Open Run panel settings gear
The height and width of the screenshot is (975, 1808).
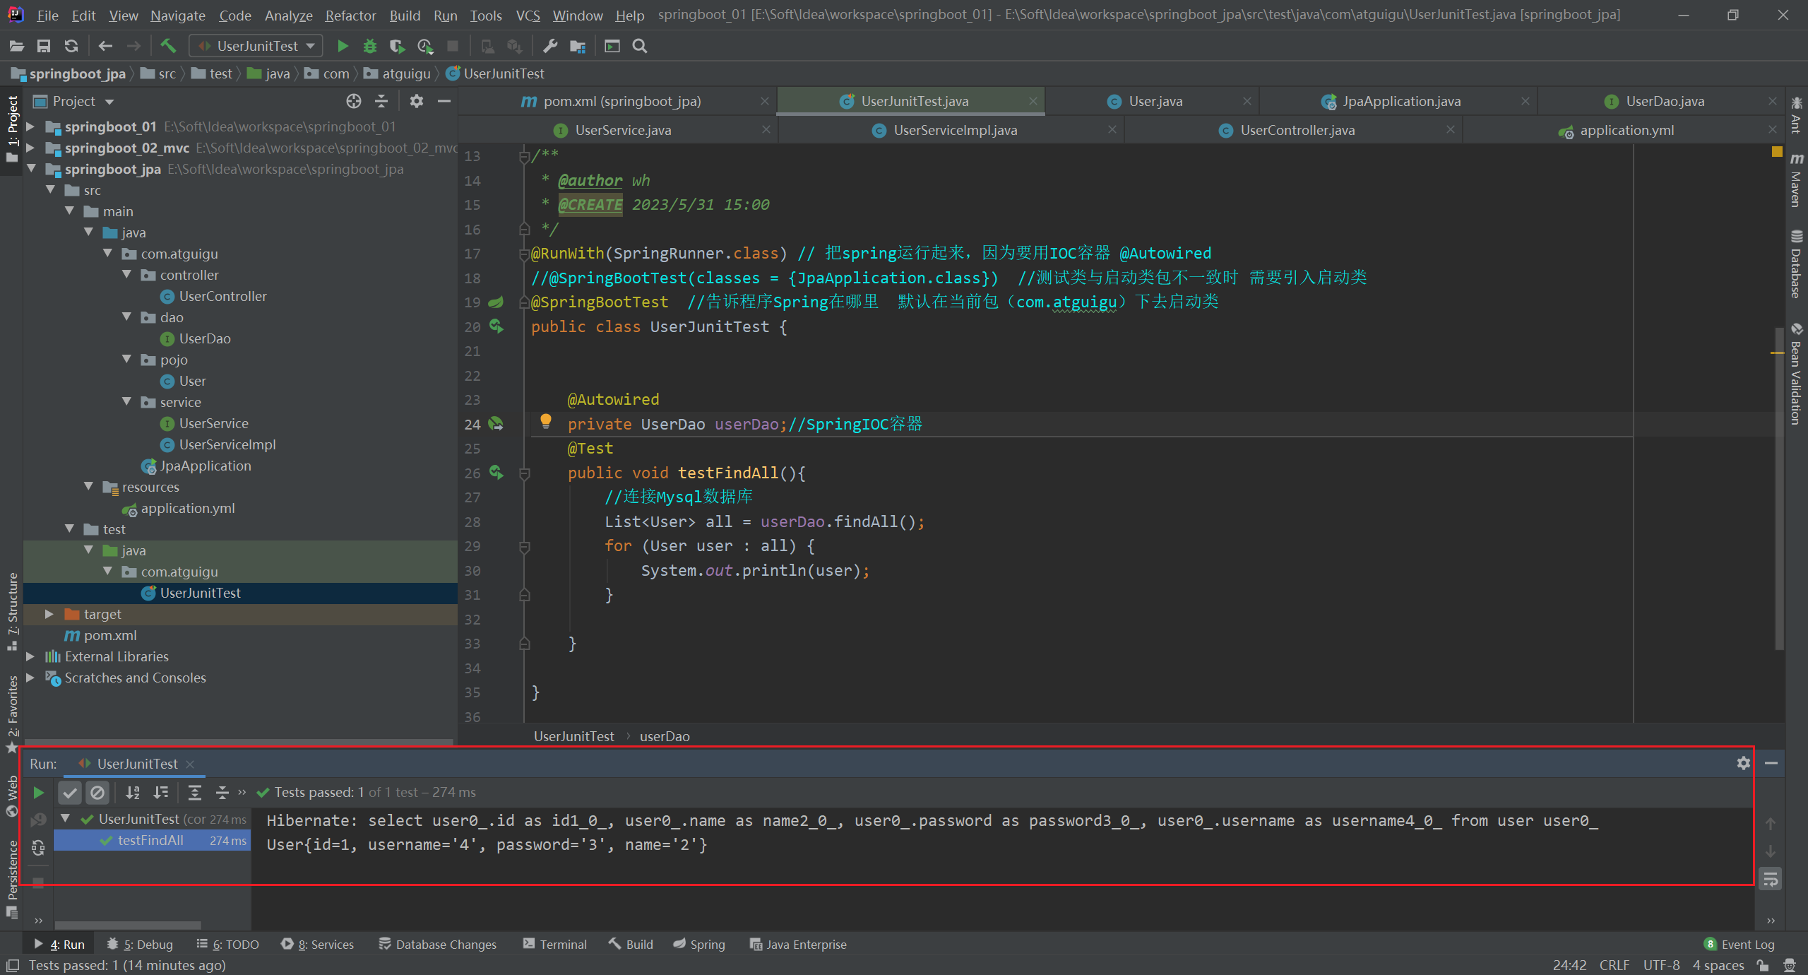tap(1744, 763)
